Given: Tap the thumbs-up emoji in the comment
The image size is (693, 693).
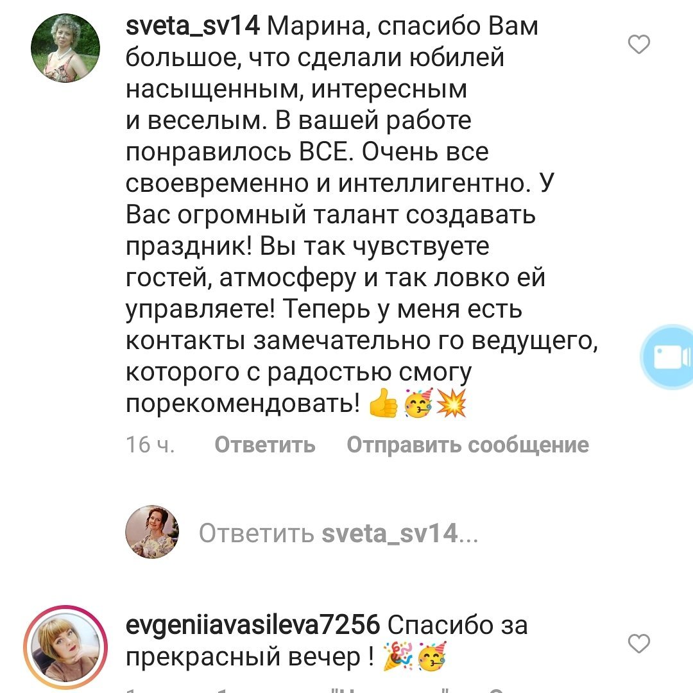Looking at the screenshot, I should coord(383,402).
